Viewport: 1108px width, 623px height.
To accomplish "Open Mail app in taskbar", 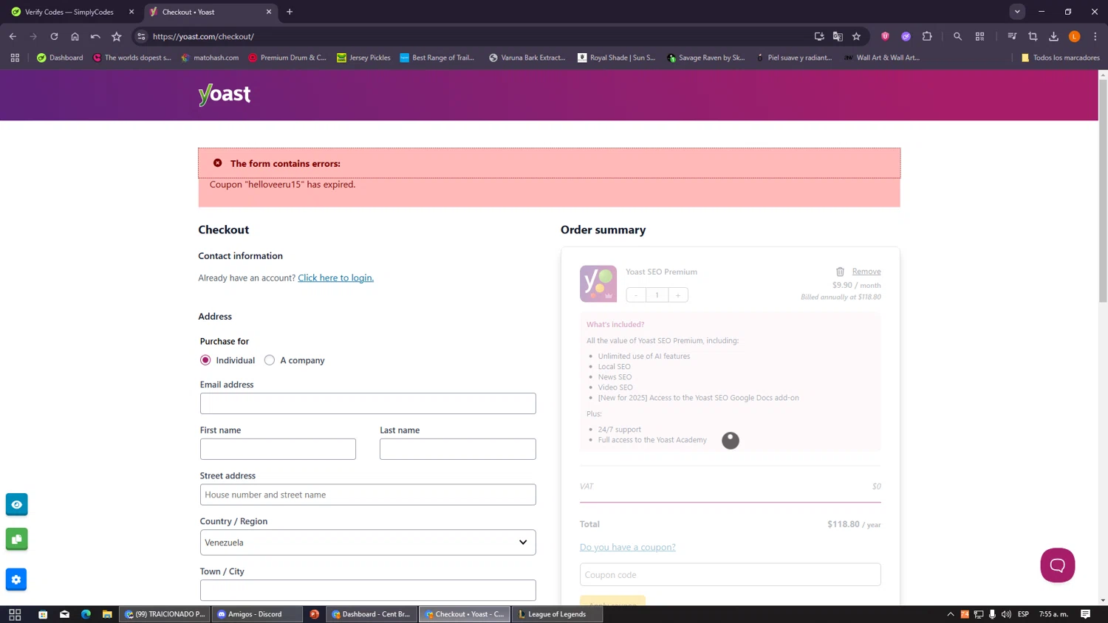I will [64, 614].
